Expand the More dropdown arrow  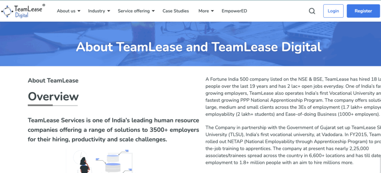[x=212, y=11]
